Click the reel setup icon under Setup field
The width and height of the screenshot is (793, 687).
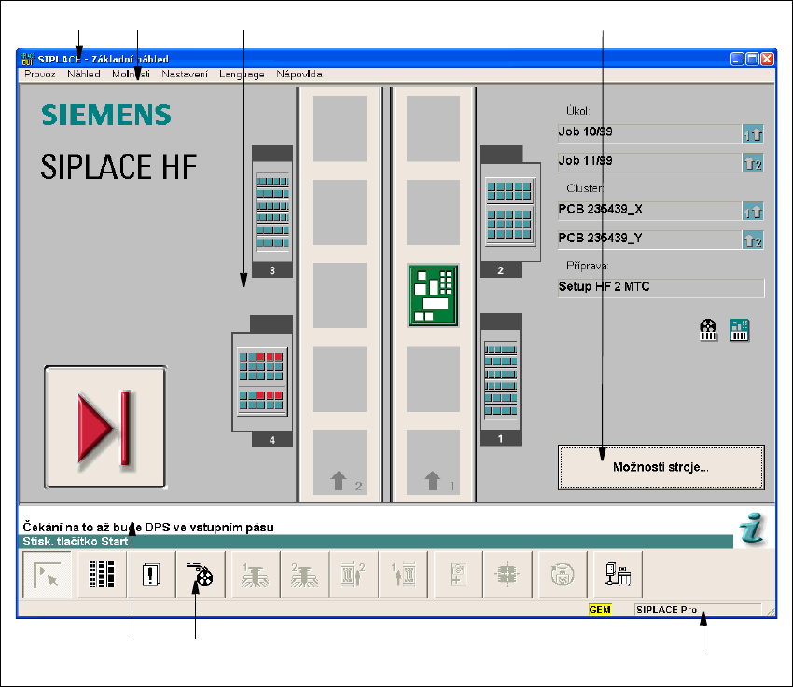click(708, 330)
